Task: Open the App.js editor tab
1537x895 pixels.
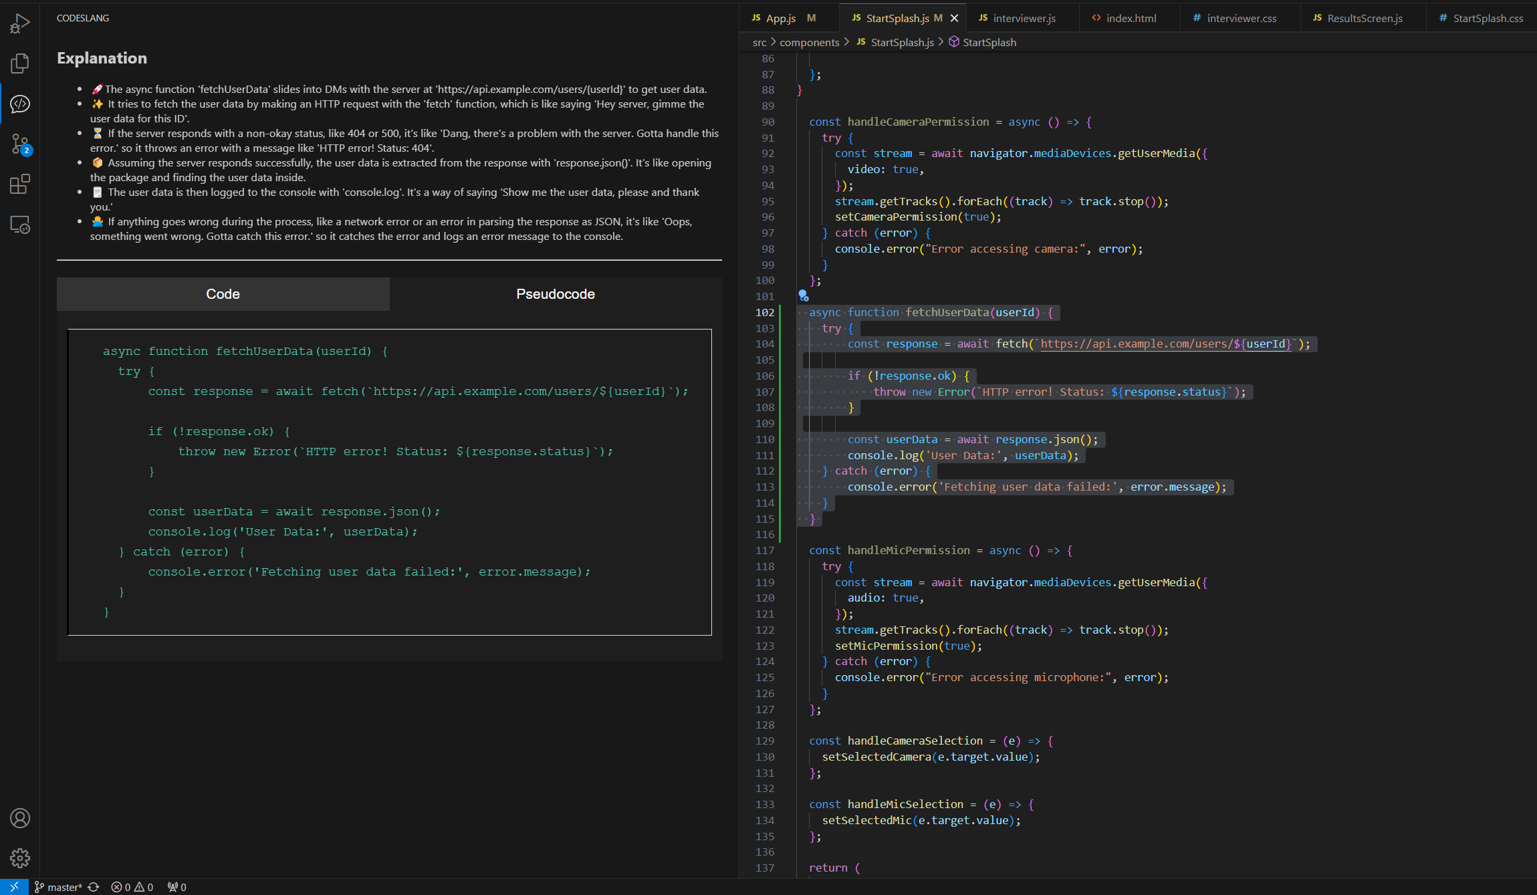Action: tap(780, 18)
